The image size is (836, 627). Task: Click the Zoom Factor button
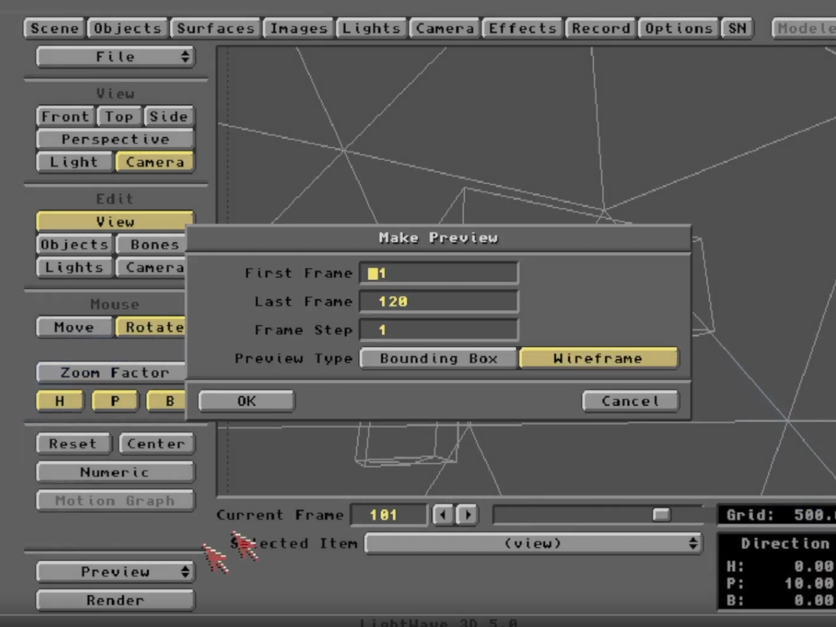point(111,372)
